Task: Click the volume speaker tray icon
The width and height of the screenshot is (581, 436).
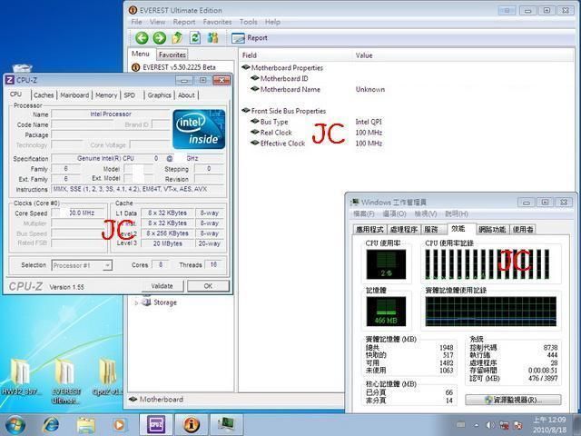Action: (490, 425)
